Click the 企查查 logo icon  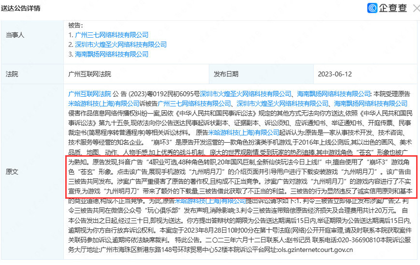372,8
